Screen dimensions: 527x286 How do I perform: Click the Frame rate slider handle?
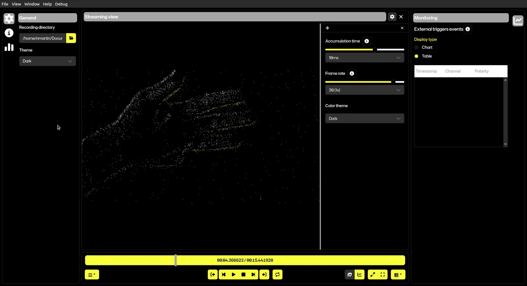[x=393, y=82]
